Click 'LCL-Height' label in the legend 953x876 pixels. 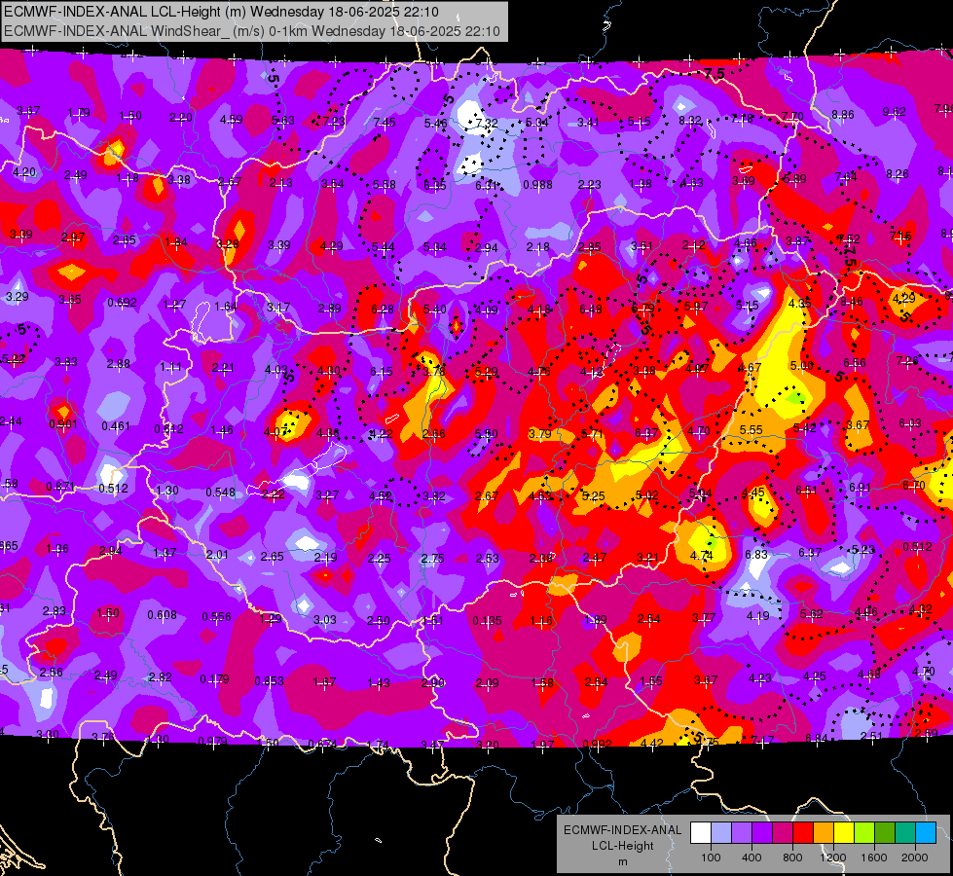point(622,846)
